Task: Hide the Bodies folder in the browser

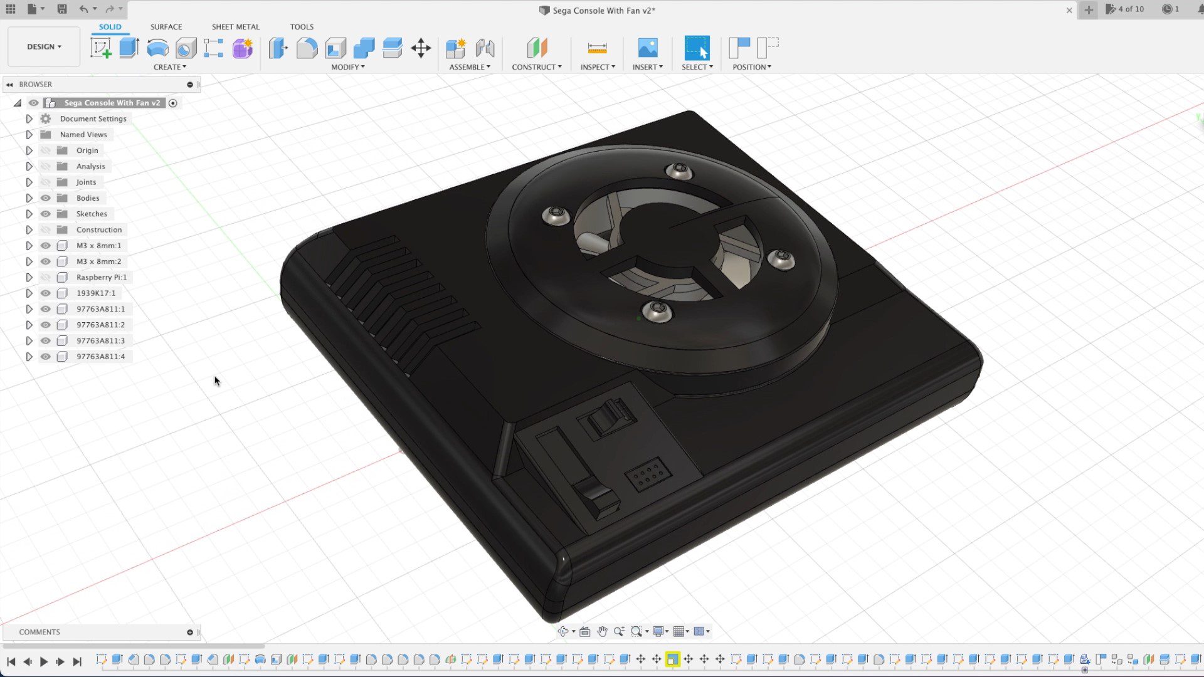Action: tap(45, 197)
